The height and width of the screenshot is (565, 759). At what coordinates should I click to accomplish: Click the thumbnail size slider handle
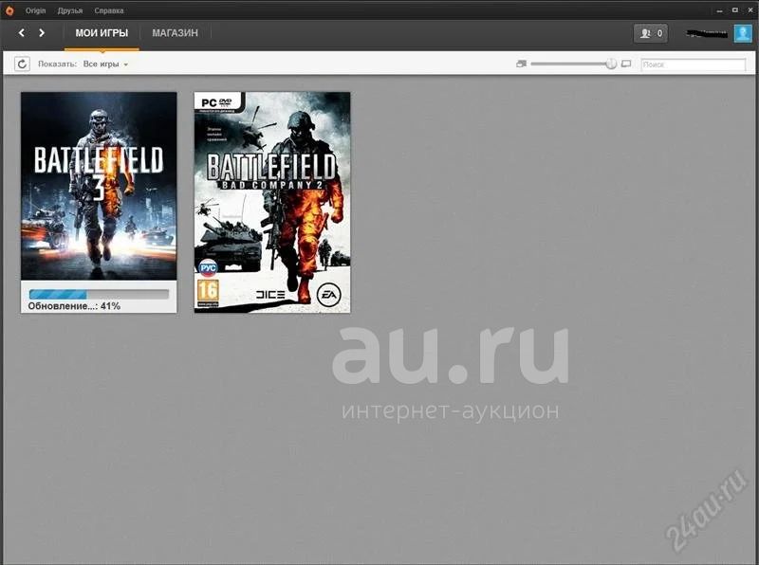click(611, 64)
